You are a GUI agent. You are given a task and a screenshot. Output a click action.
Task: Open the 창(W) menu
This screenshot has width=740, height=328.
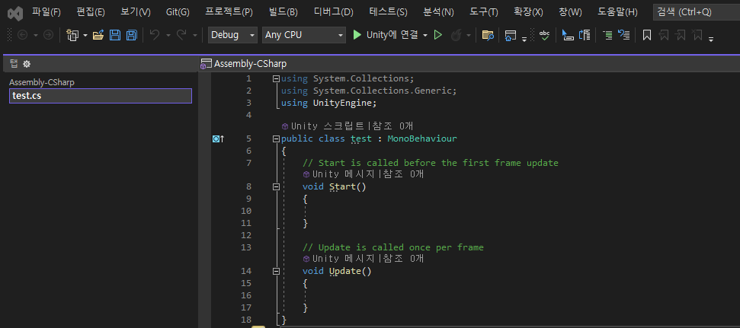(x=571, y=12)
